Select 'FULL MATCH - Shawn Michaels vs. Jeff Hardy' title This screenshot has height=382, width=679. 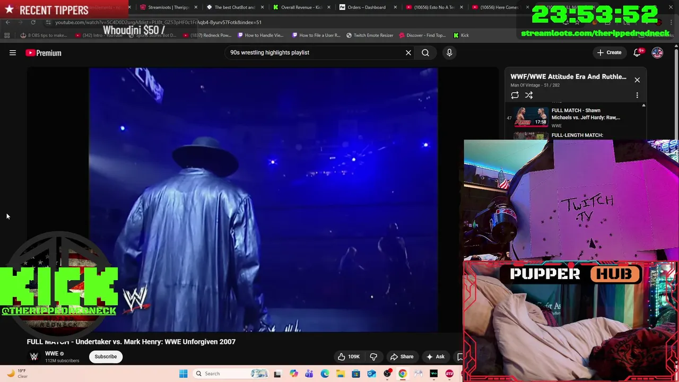point(586,114)
